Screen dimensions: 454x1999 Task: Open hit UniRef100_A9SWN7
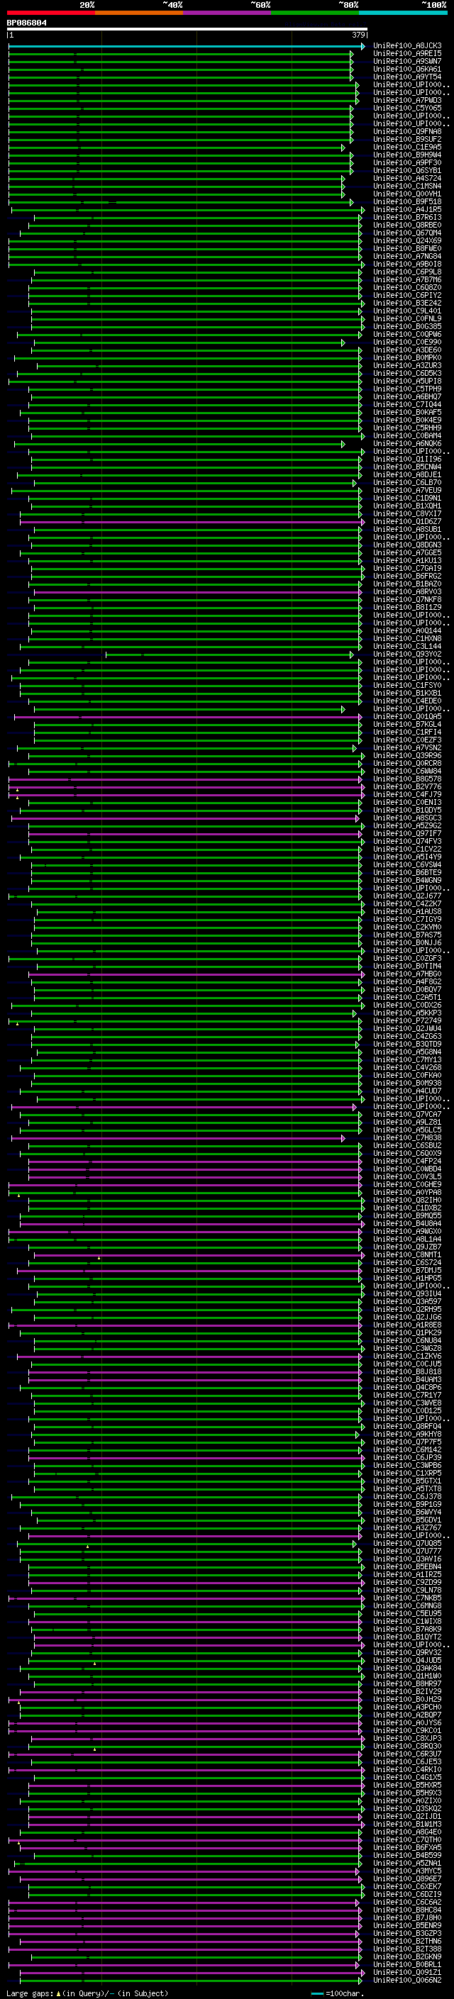(x=407, y=61)
